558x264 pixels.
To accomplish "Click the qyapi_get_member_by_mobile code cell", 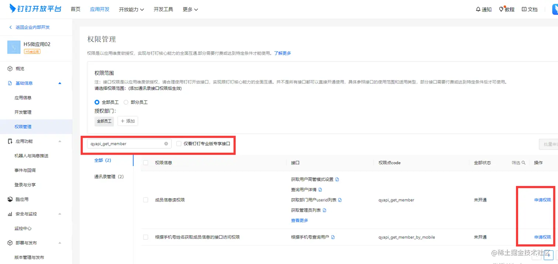I will tap(407, 237).
